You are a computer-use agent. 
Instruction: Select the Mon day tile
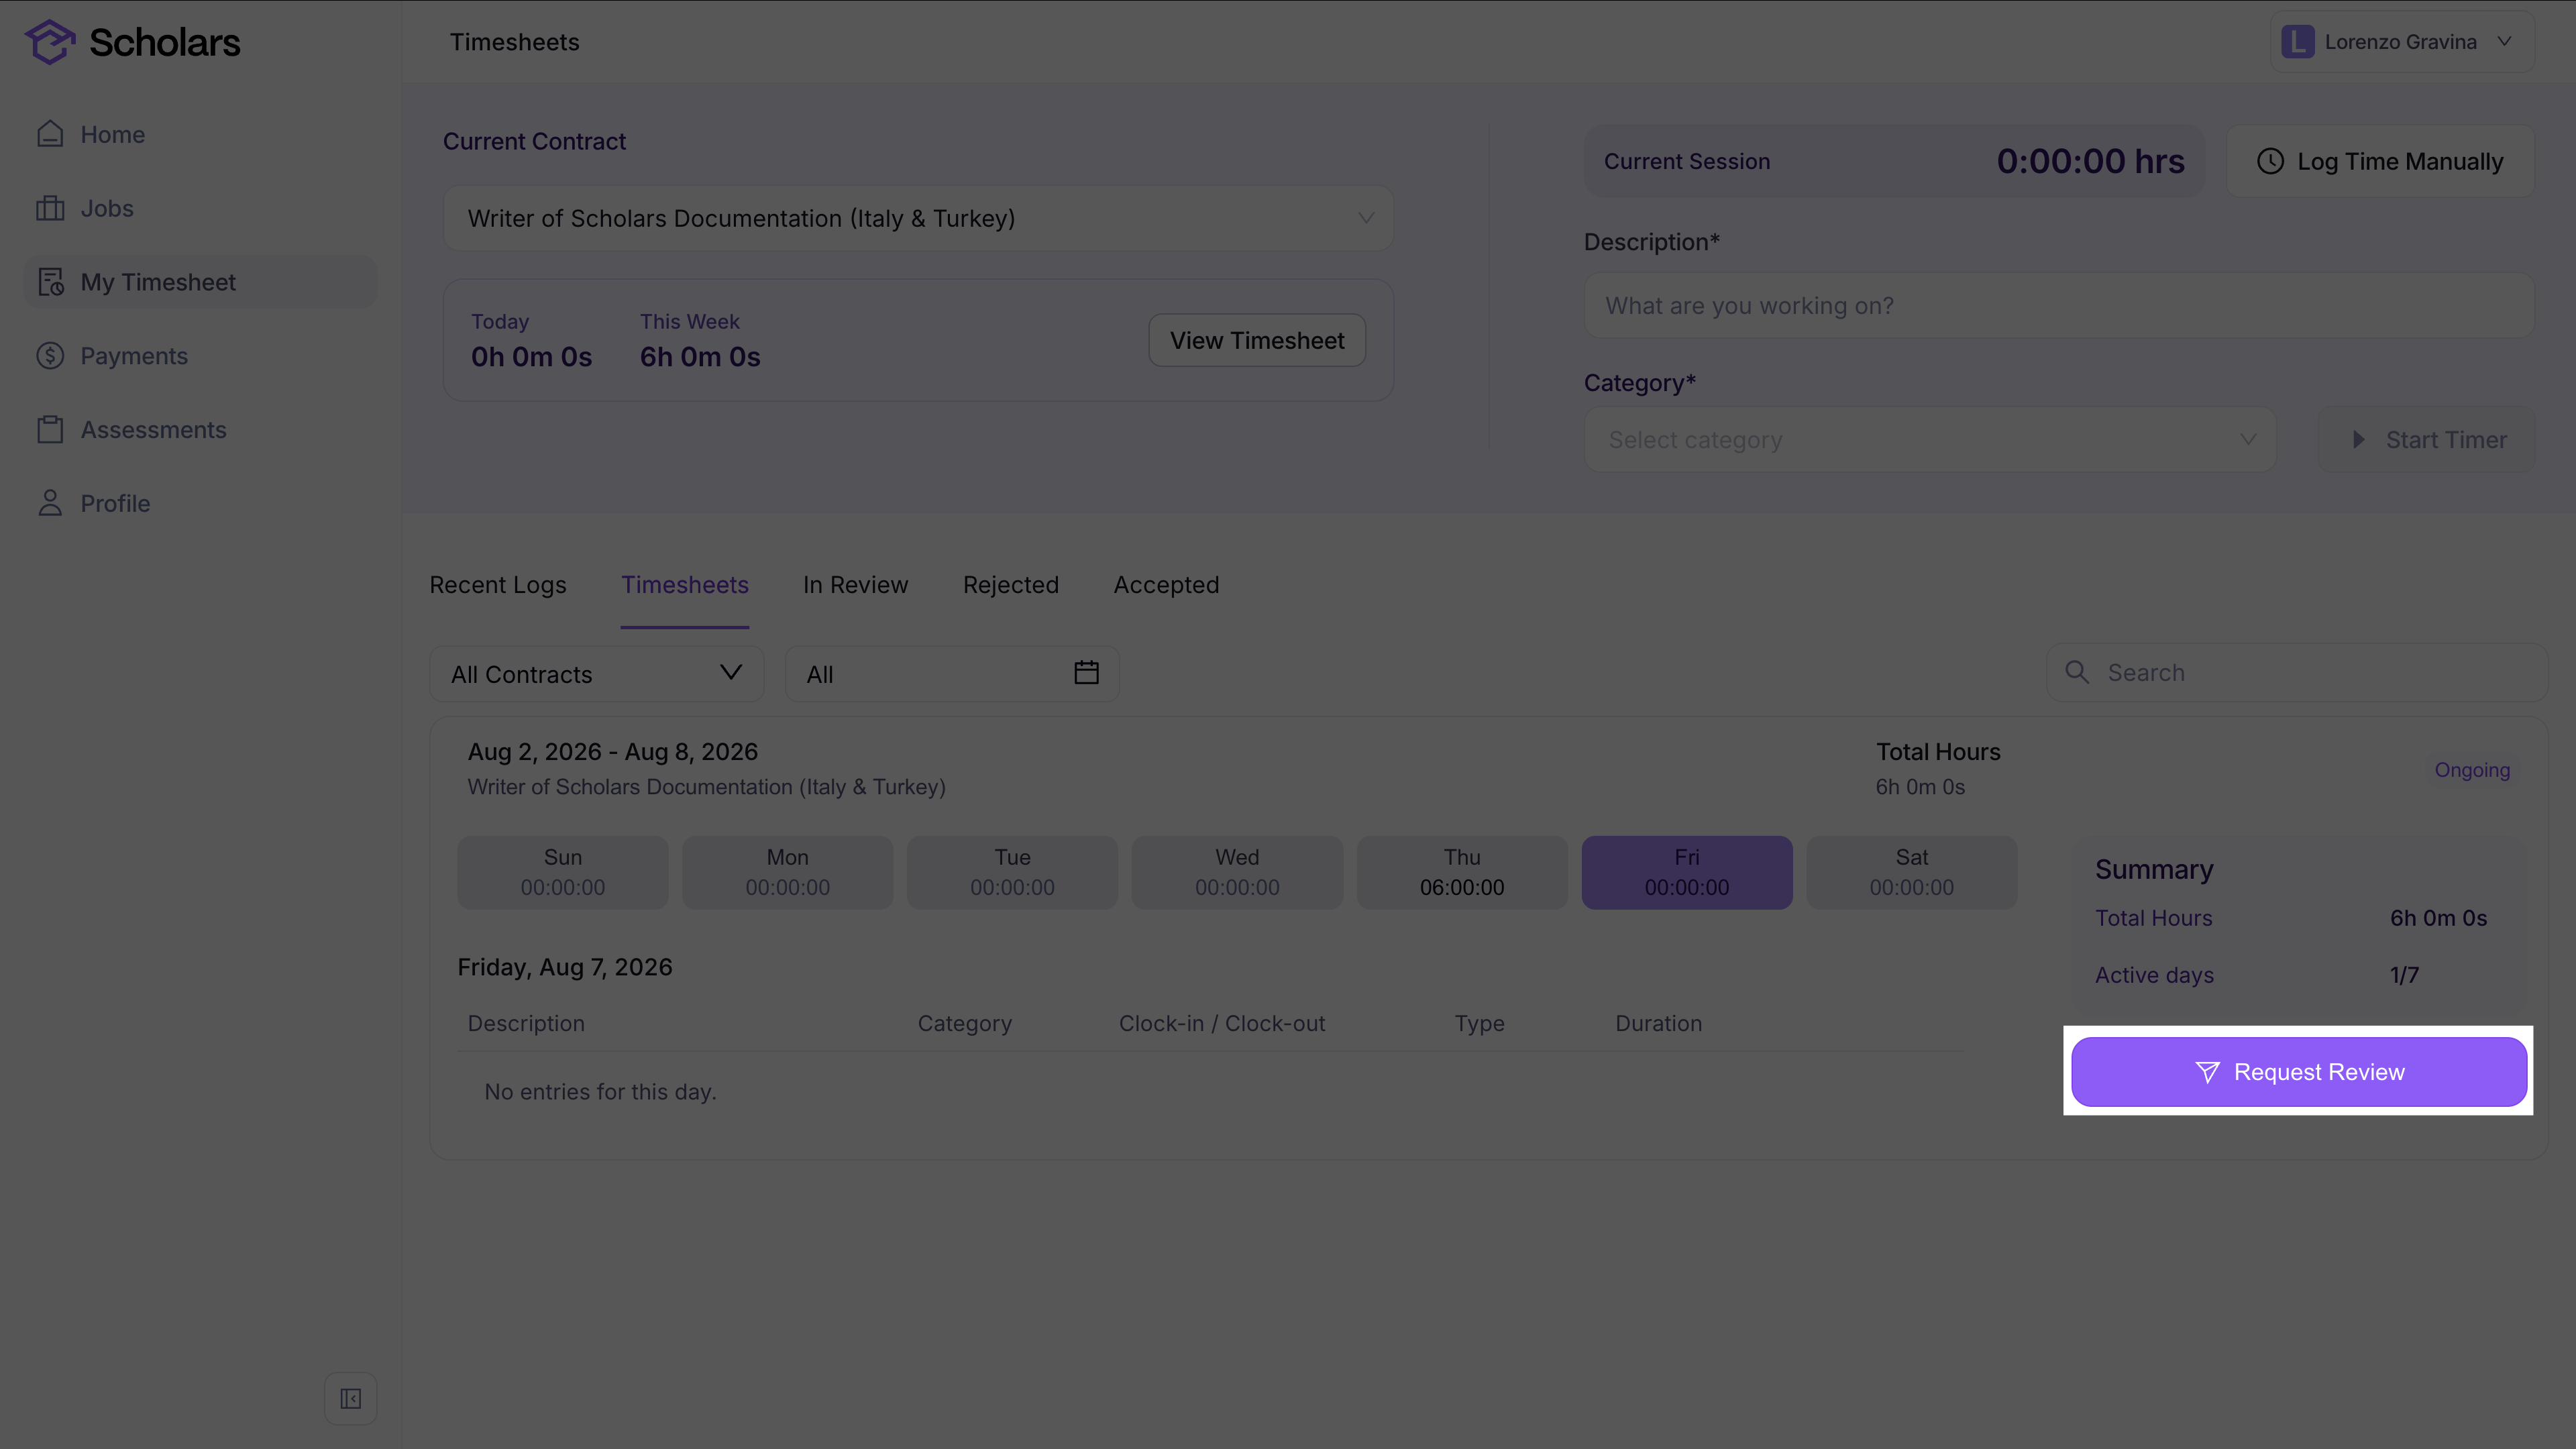(788, 873)
